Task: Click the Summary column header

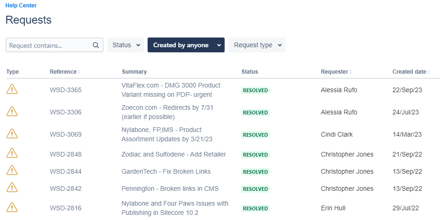Action: pos(134,72)
